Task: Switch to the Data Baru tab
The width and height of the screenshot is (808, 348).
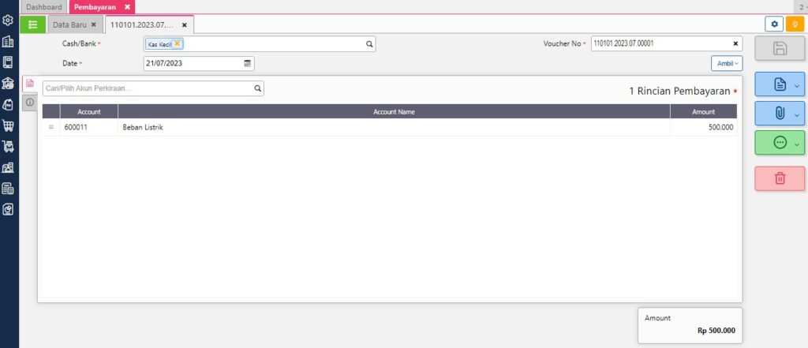Action: coord(69,24)
